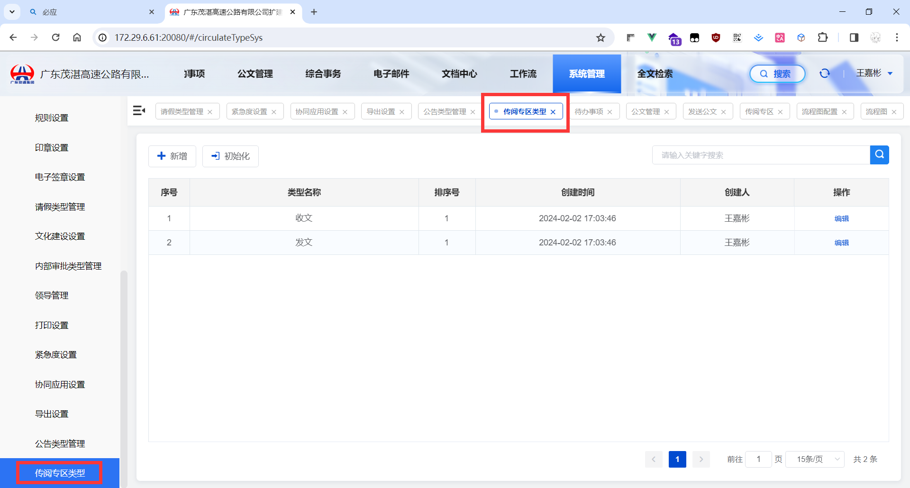Open 领导管理 in the sidebar
Viewport: 910px width, 488px height.
[52, 296]
